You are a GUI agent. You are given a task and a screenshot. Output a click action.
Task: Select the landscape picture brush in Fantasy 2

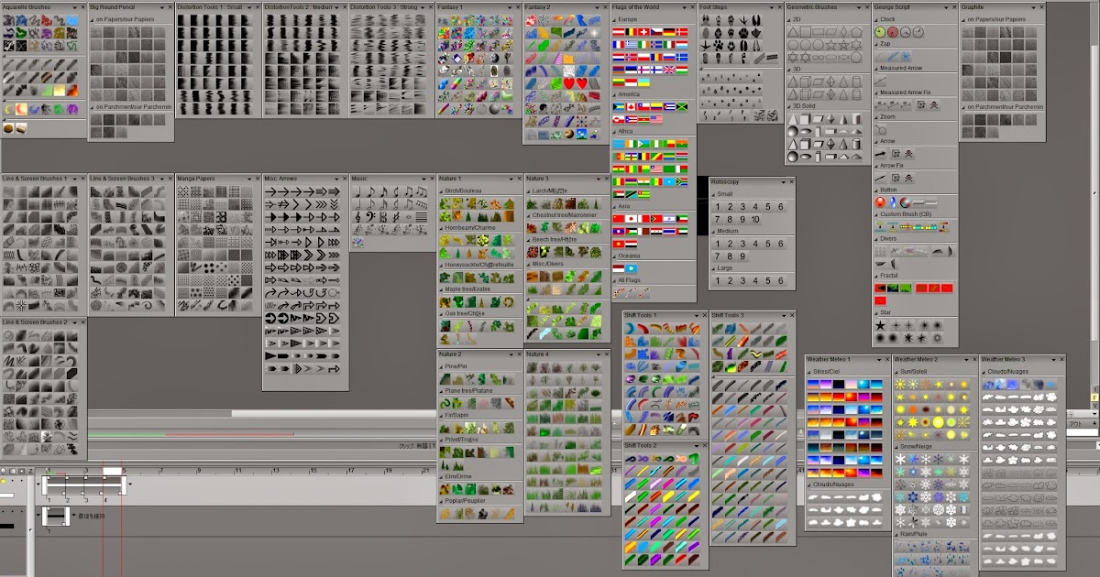click(582, 134)
